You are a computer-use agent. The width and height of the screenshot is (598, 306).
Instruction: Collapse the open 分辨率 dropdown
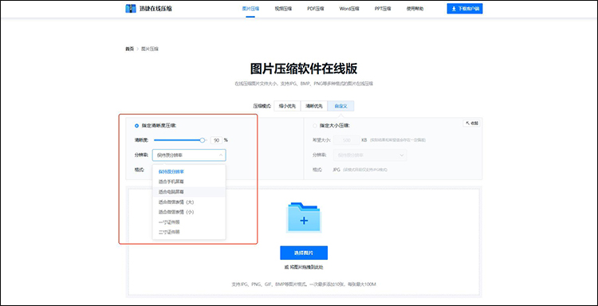(189, 155)
